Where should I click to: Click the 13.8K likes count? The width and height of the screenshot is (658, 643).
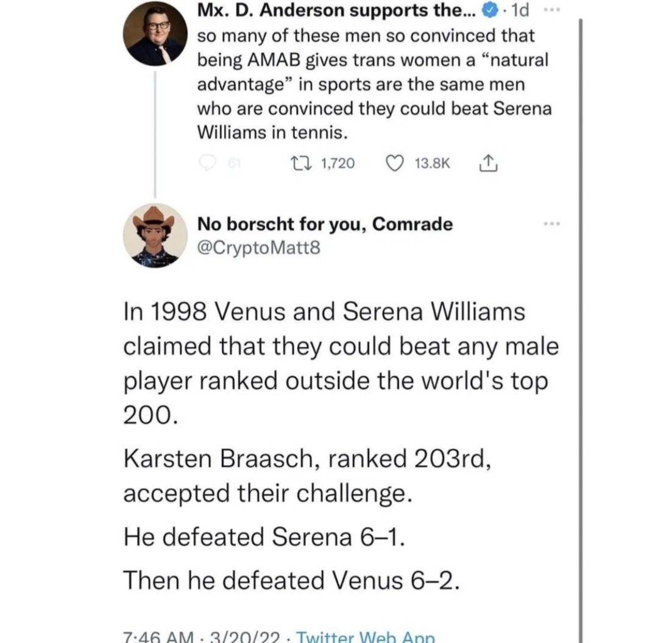tap(432, 163)
